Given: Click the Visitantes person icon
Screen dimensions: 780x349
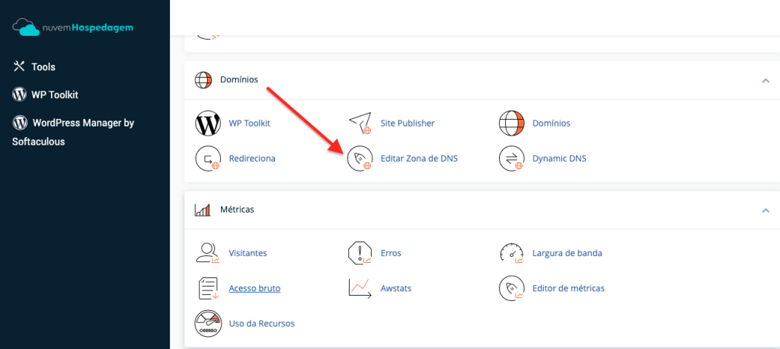Looking at the screenshot, I should point(207,253).
